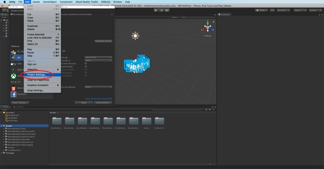Click the Apple menu icon
The width and height of the screenshot is (324, 169).
(5, 2)
